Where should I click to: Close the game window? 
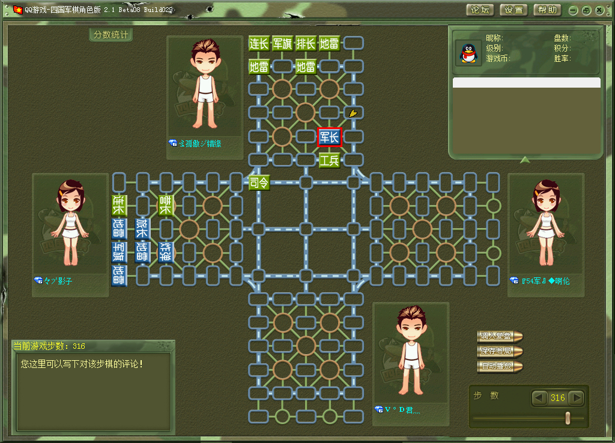[600, 11]
